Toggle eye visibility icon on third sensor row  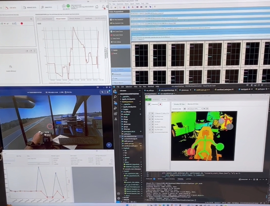pyautogui.click(x=153, y=122)
